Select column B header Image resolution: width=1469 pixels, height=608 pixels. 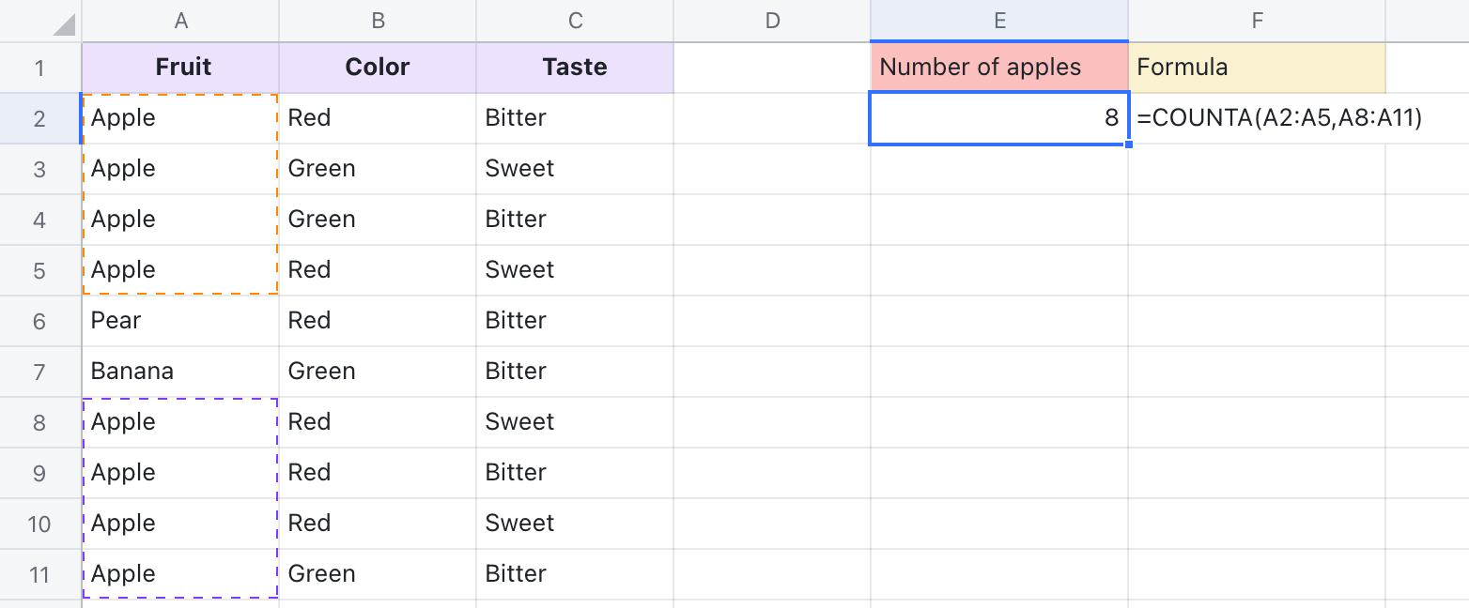coord(378,20)
